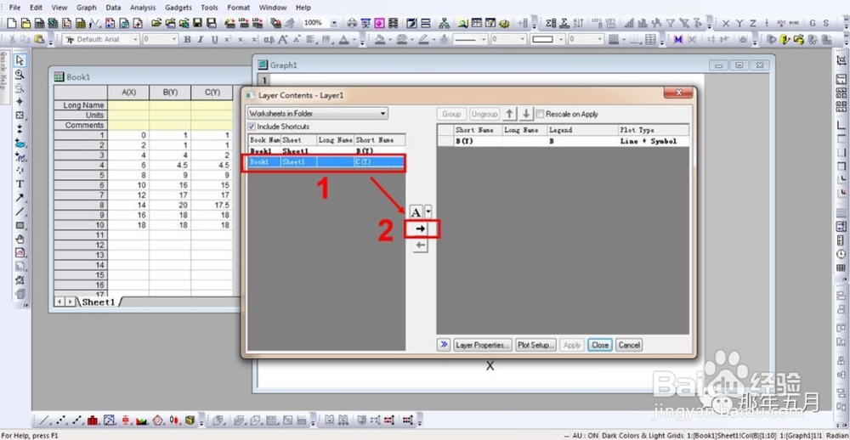The width and height of the screenshot is (850, 440).
Task: Open the Analysis menu
Action: coord(143,8)
